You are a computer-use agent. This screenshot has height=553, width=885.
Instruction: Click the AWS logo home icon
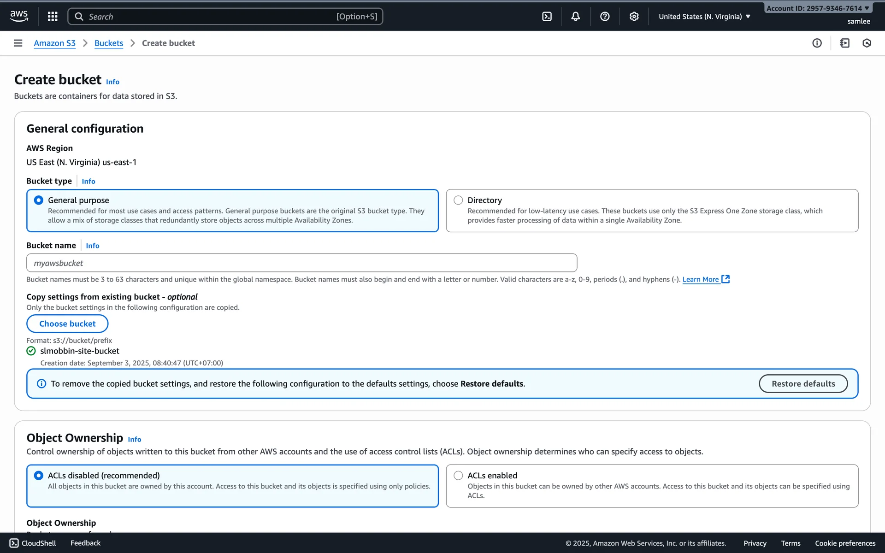(19, 16)
